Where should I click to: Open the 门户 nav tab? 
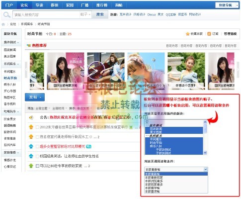click(x=9, y=5)
